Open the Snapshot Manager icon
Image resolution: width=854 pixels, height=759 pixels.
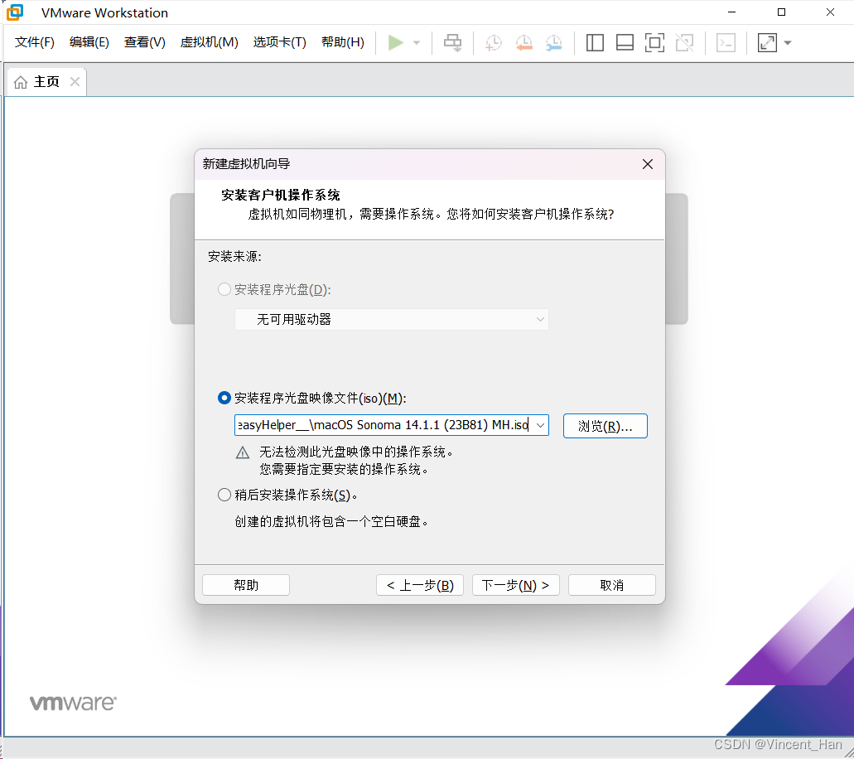pyautogui.click(x=553, y=42)
